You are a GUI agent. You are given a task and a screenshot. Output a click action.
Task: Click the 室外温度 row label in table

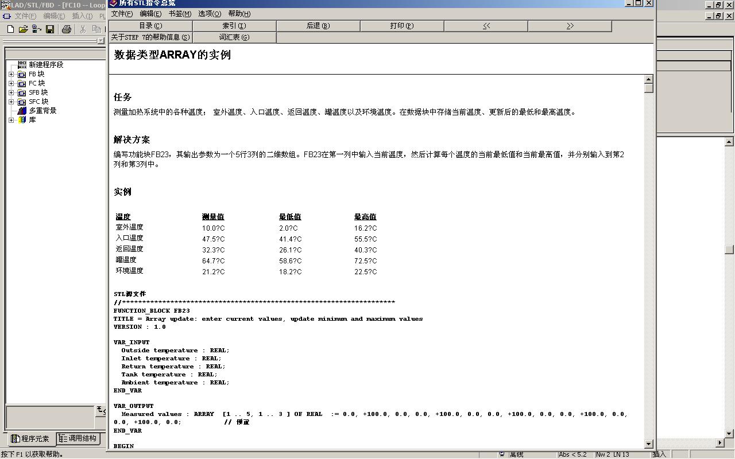tap(129, 227)
